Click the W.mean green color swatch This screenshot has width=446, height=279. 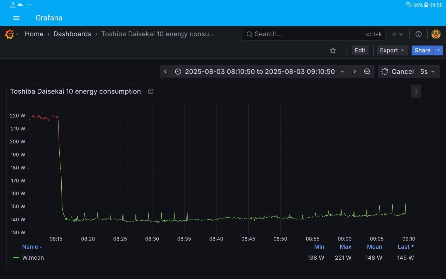(16, 258)
